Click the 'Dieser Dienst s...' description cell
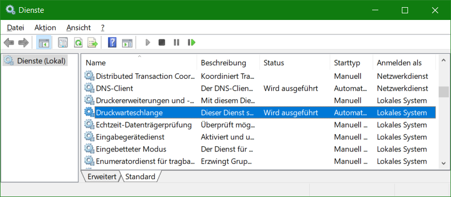 [227, 113]
